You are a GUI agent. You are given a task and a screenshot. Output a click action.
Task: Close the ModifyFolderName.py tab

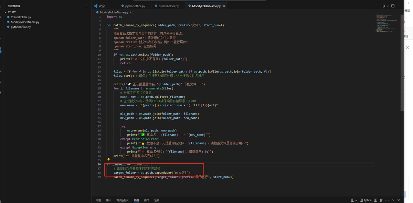tap(224, 6)
